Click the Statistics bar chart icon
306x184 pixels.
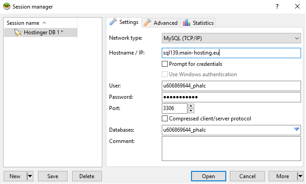coord(187,23)
